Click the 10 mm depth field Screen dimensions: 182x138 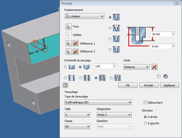(161, 34)
